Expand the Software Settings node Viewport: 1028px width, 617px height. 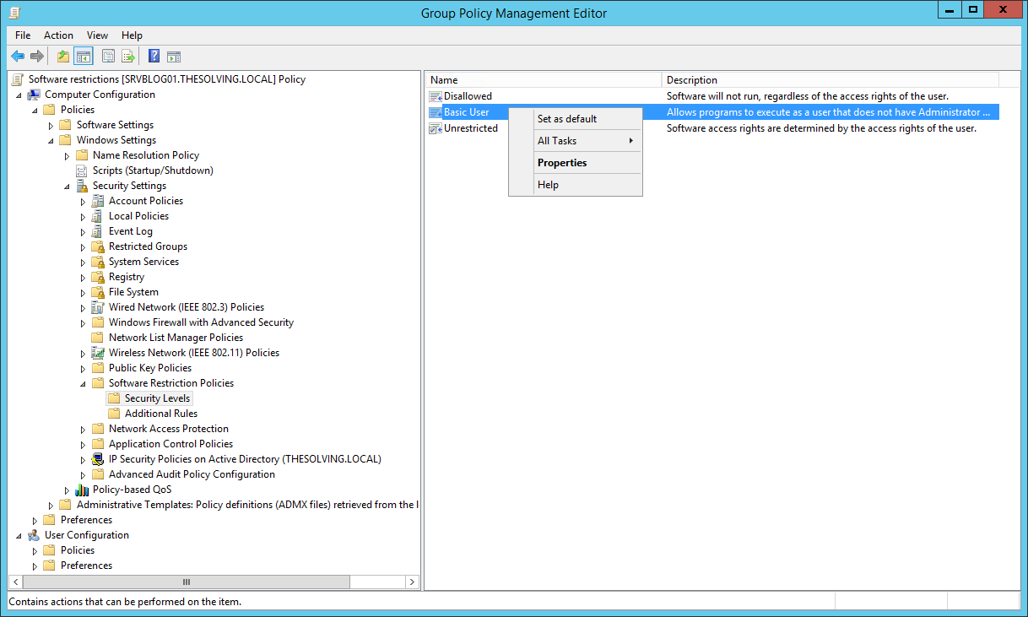(51, 126)
